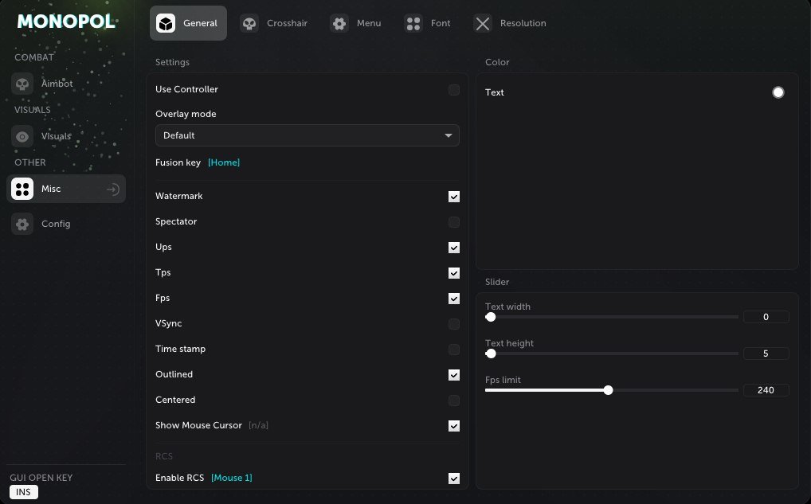Click the arrow icon on Misc row
811x504 pixels.
113,189
